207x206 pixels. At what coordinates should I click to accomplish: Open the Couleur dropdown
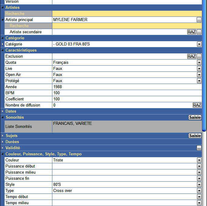(199, 160)
